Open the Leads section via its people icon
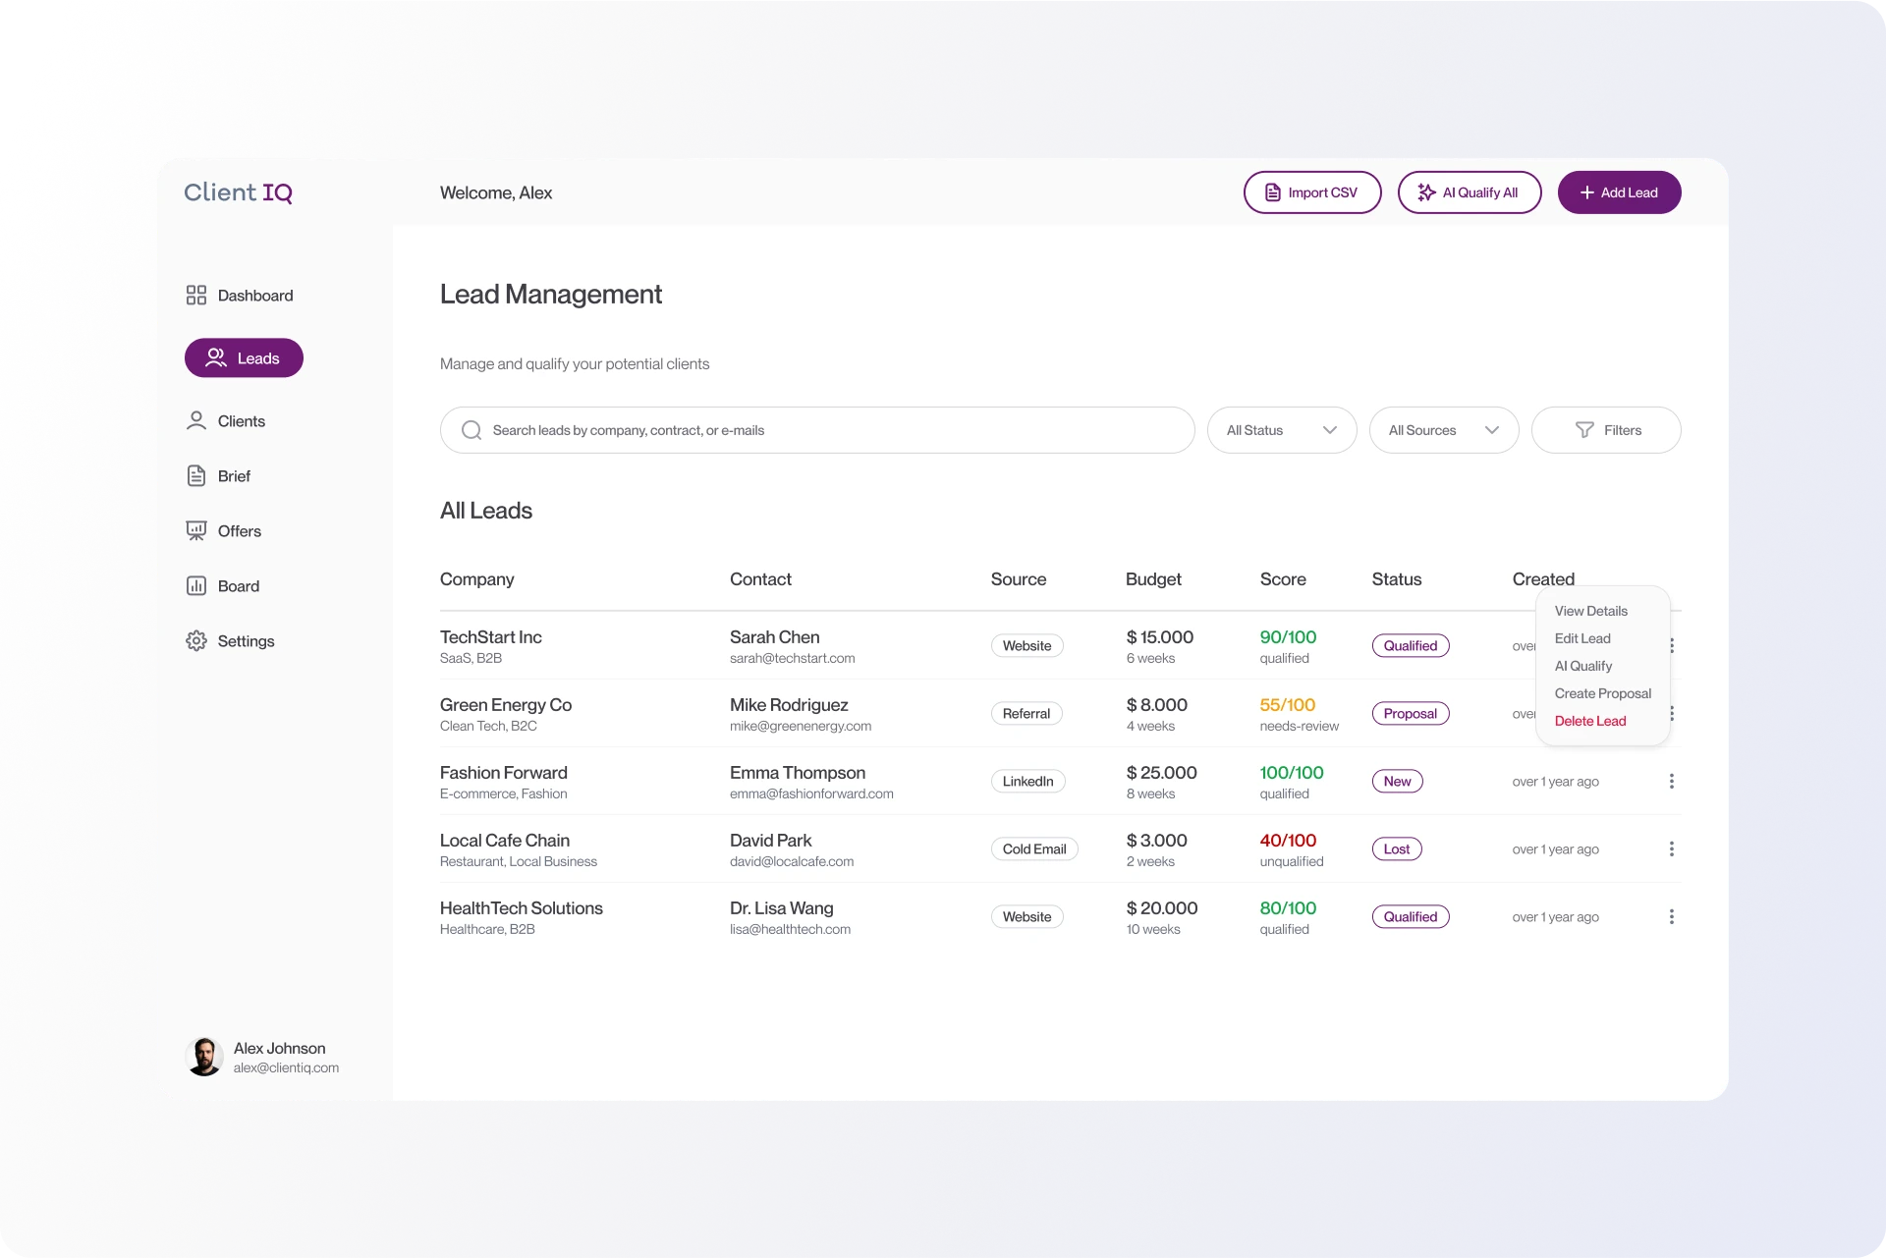 pyautogui.click(x=215, y=357)
